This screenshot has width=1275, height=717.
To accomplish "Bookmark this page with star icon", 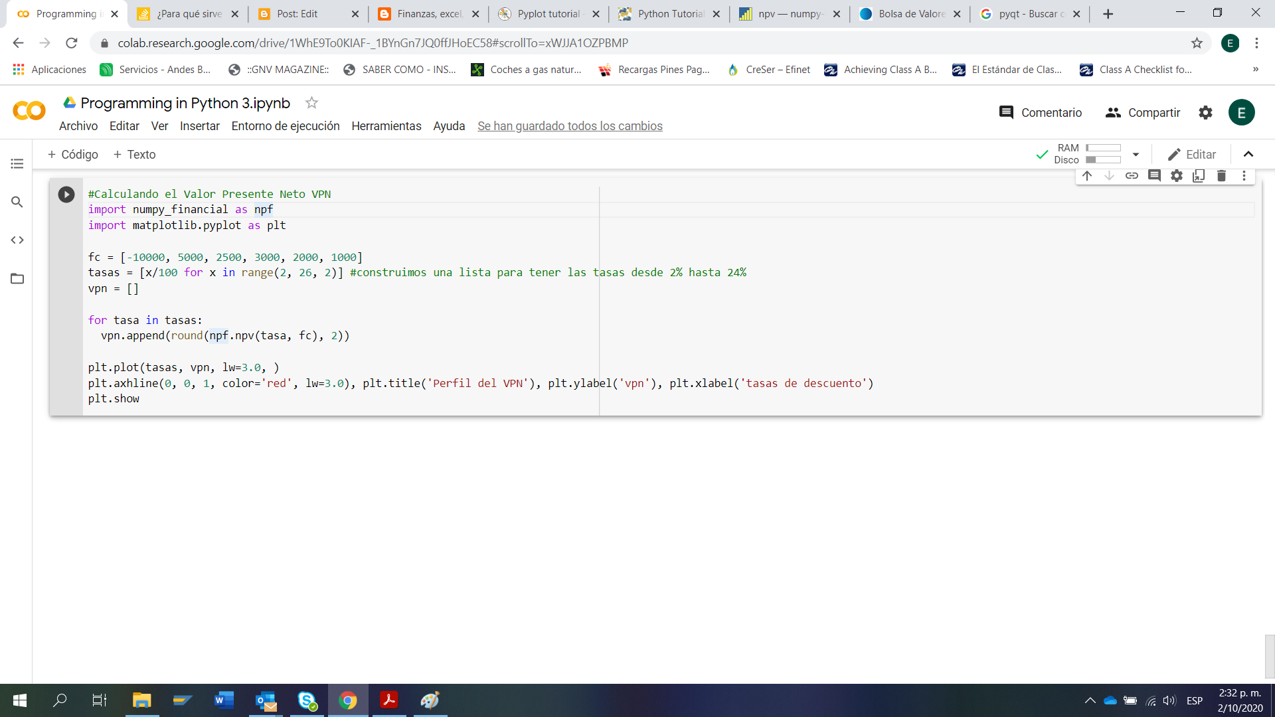I will [x=1197, y=43].
